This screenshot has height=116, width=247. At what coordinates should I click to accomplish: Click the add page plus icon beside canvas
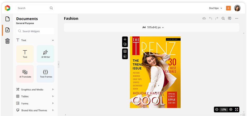point(125,39)
